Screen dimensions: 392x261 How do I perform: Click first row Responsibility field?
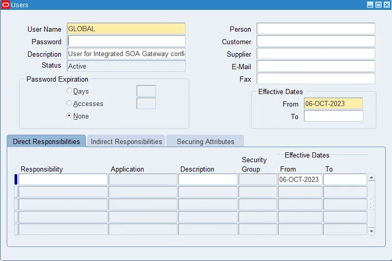point(63,179)
